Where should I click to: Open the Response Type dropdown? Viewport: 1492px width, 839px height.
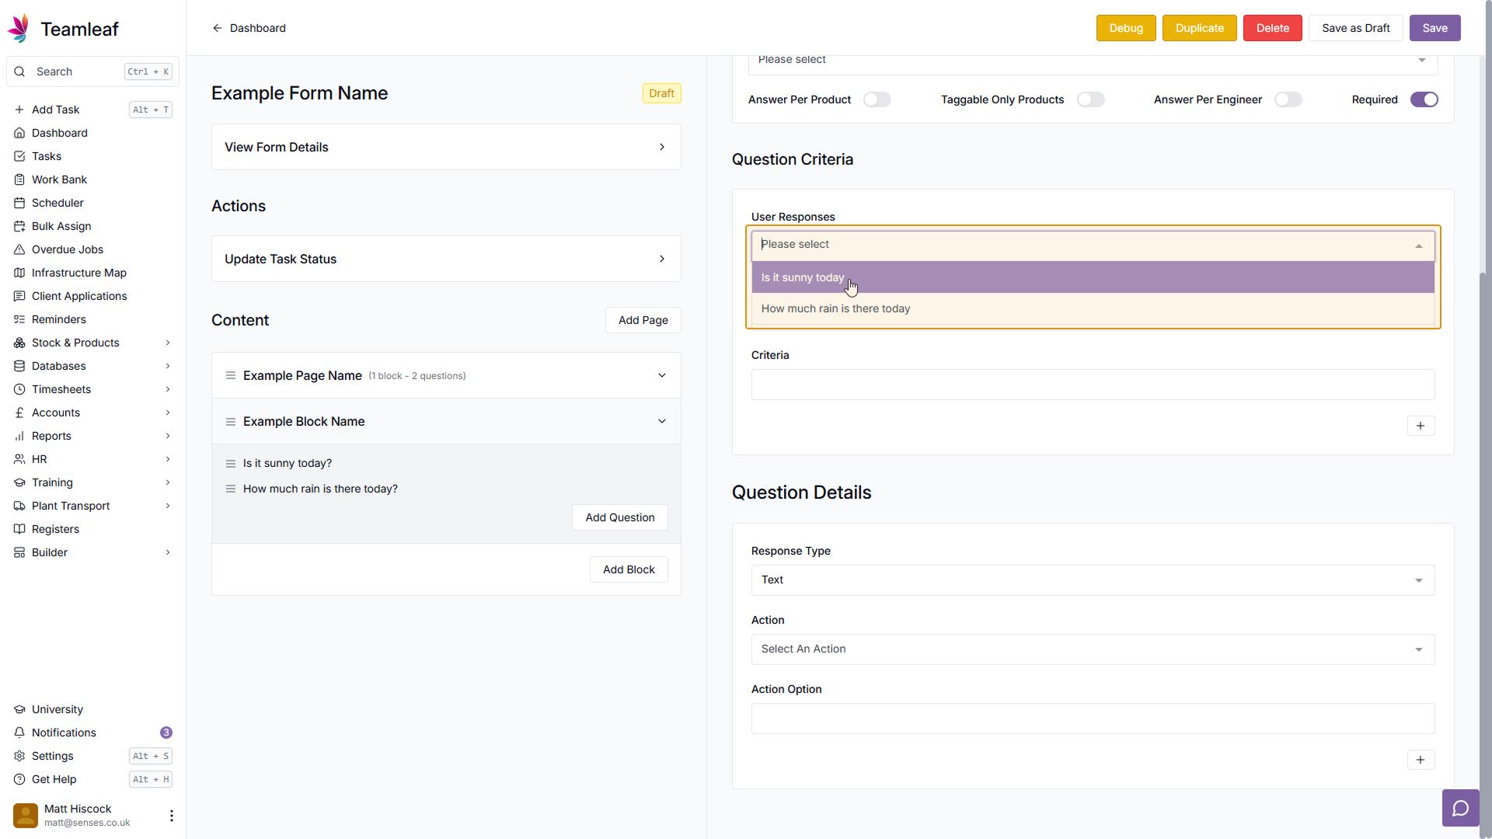(1092, 580)
